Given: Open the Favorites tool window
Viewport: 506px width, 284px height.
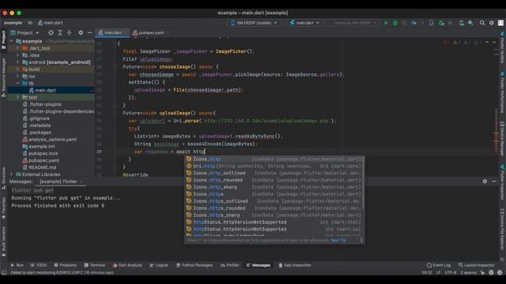Looking at the screenshot, I should (3, 208).
